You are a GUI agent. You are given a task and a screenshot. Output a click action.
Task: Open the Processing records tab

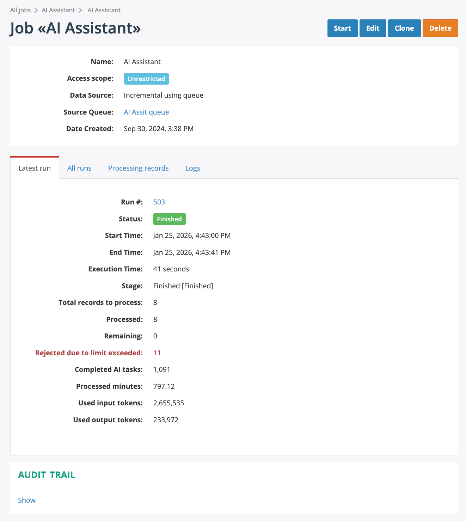pyautogui.click(x=138, y=168)
